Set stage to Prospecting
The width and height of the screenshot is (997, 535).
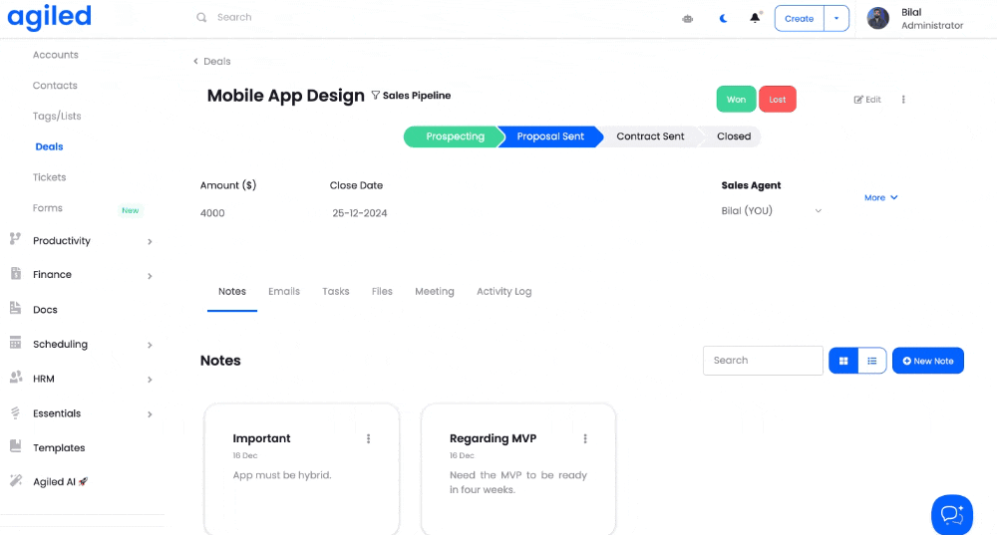tap(455, 136)
